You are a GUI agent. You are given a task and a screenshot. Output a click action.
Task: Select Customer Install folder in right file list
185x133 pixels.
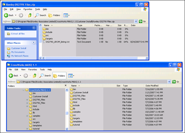79,92
